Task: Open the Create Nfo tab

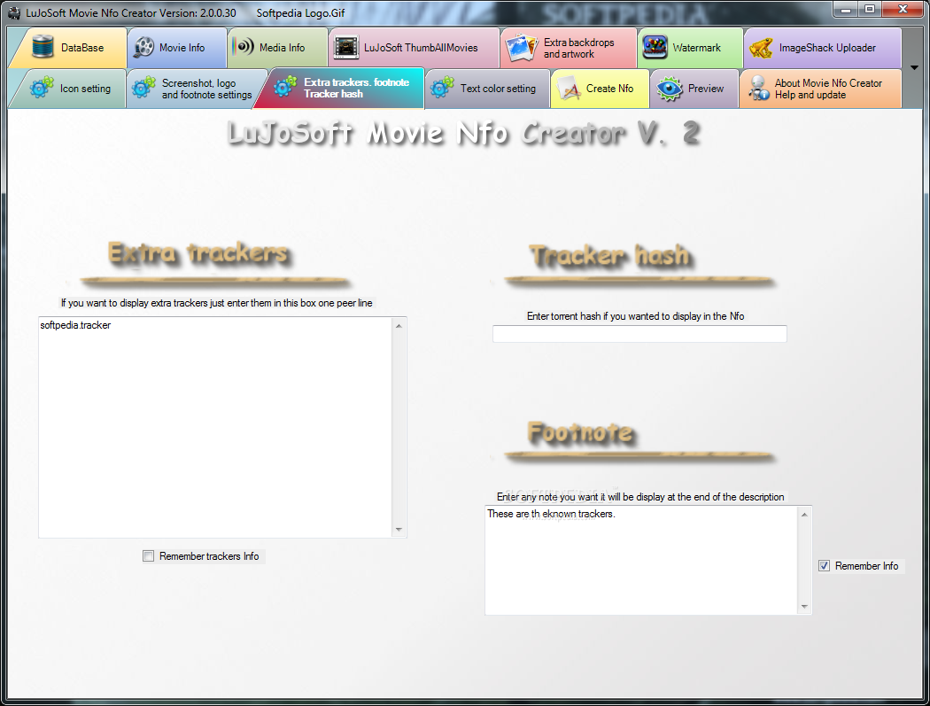Action: tap(600, 89)
